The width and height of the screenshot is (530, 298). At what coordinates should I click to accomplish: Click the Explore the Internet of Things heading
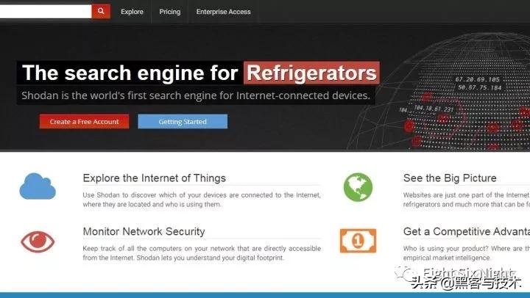click(x=154, y=178)
